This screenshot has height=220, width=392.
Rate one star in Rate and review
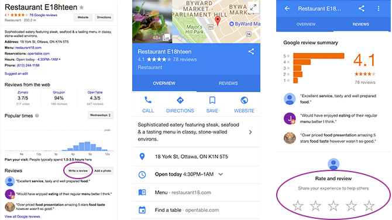[x=298, y=206]
